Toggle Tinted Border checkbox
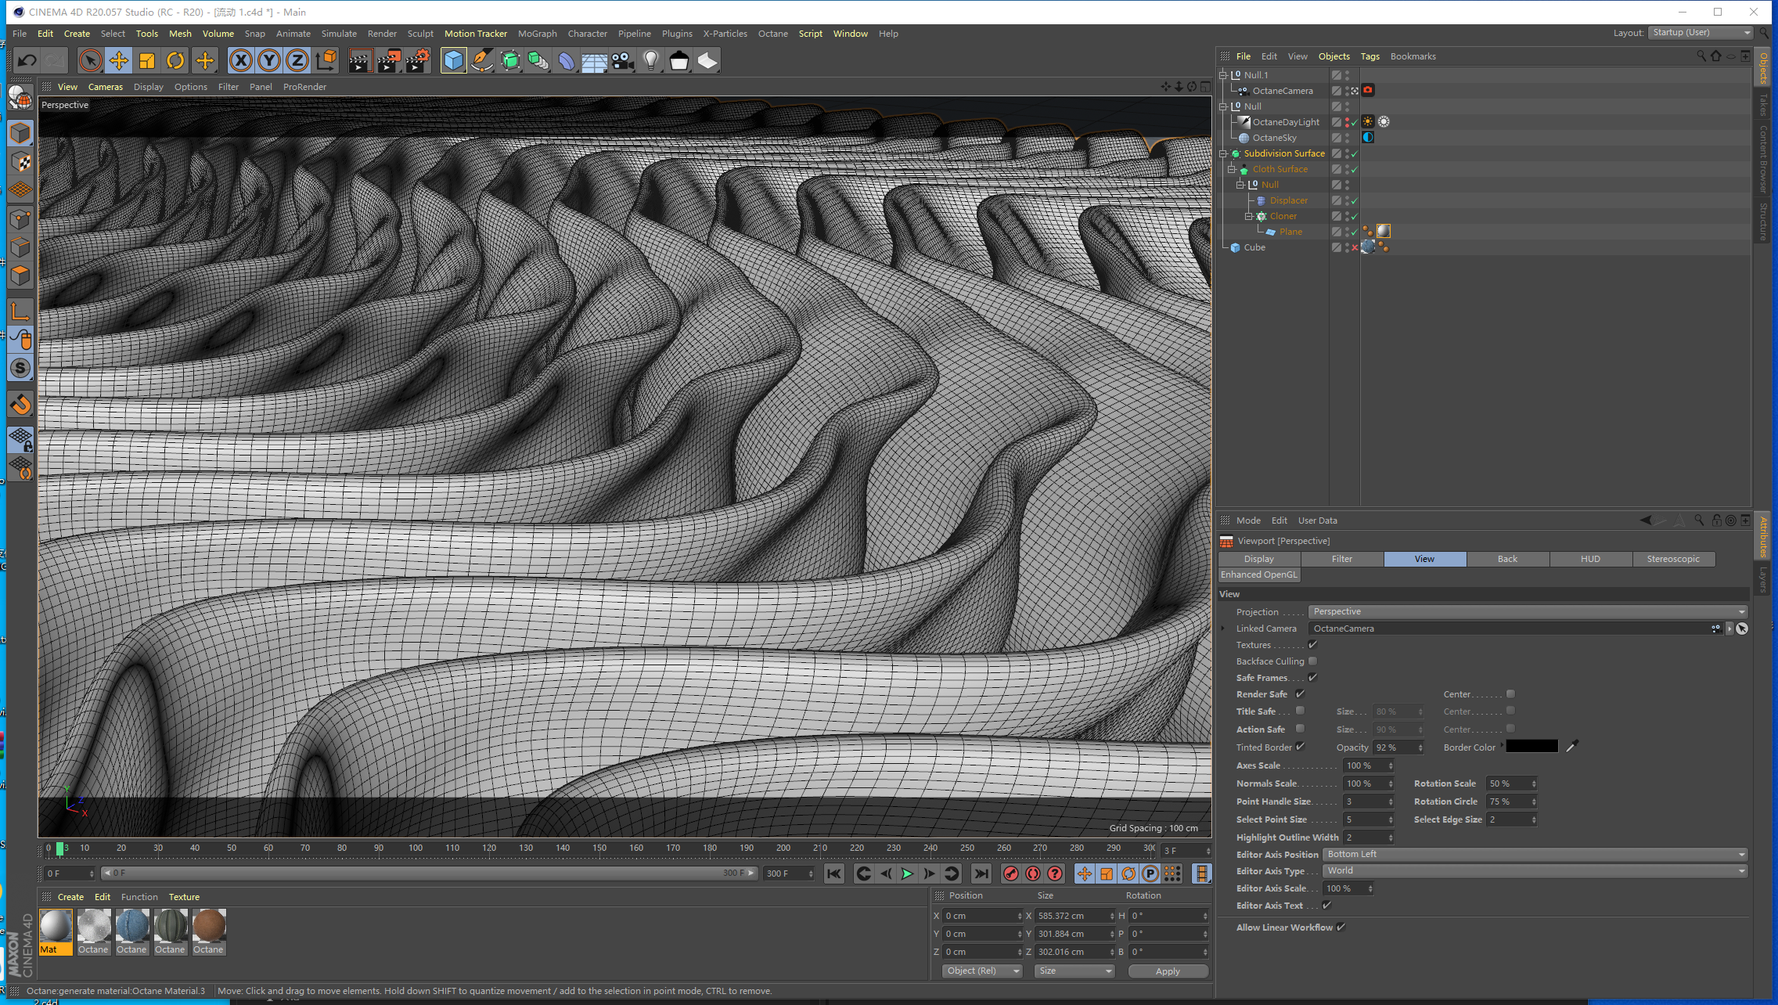This screenshot has width=1778, height=1005. click(x=1300, y=747)
